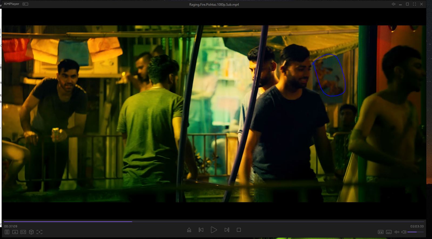Enable VR mode with goggles icon
The width and height of the screenshot is (432, 239).
pos(23,232)
